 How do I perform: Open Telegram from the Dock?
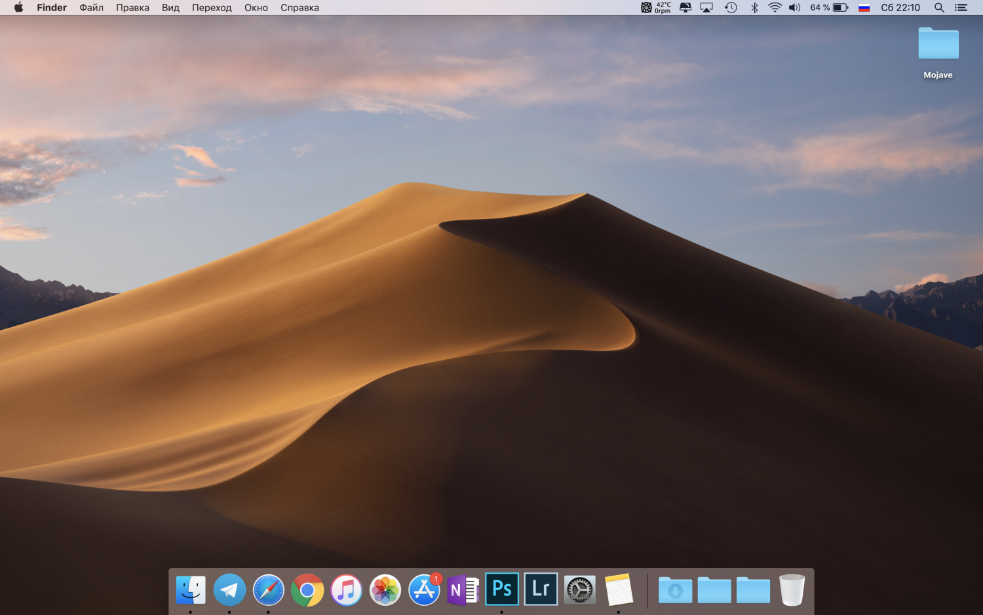tap(229, 589)
